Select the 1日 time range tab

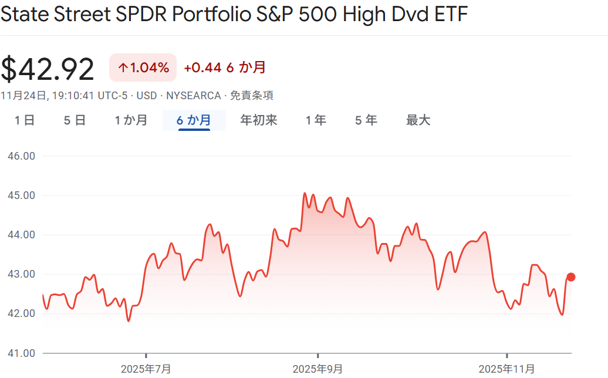(25, 120)
